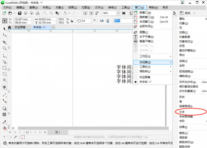
Task: Select the Text tool 字
Action: pyautogui.click(x=4, y=87)
